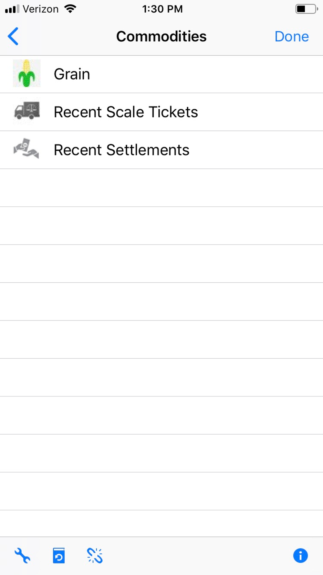
Task: Open settings with the wrench icon
Action: point(22,556)
